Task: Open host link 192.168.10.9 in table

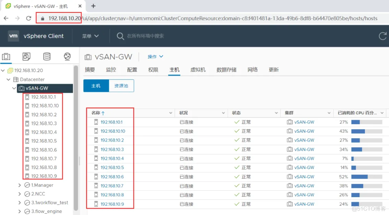Action: 112,204
